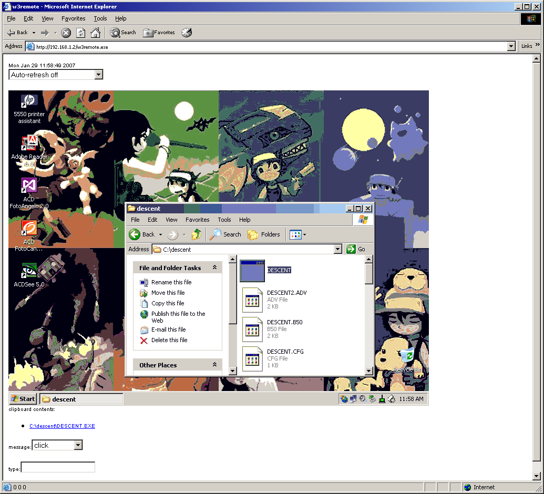Screen dimensions: 544x494
Task: Open the IE Tools menu
Action: pyautogui.click(x=100, y=18)
